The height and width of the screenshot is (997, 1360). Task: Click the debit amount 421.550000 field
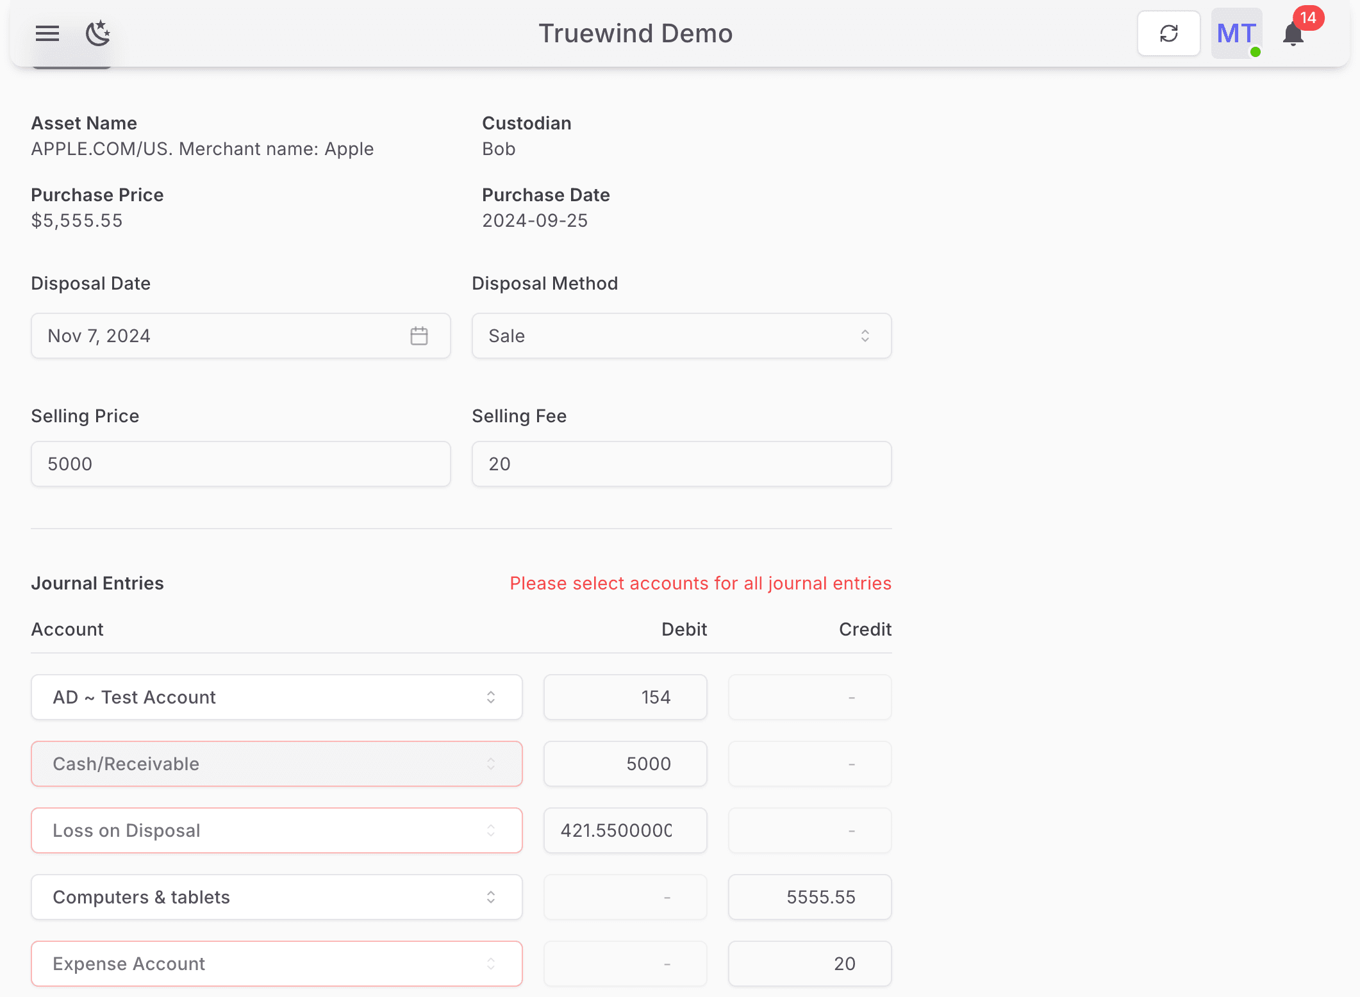(x=625, y=830)
